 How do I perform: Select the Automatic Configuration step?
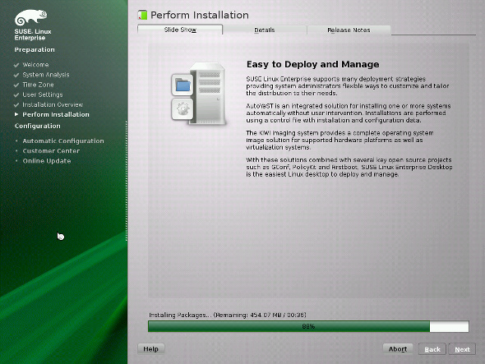pyautogui.click(x=63, y=141)
